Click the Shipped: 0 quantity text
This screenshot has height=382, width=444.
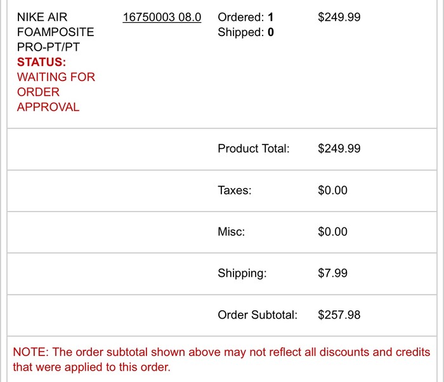(245, 32)
